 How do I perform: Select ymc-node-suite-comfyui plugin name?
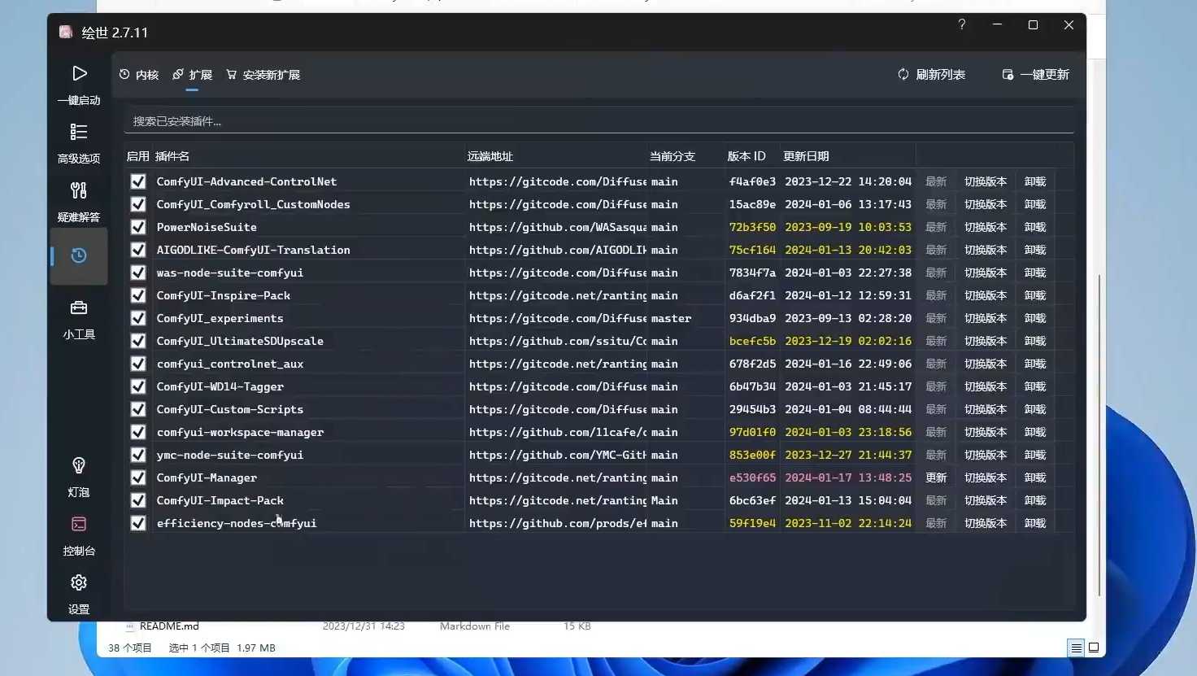tap(230, 455)
